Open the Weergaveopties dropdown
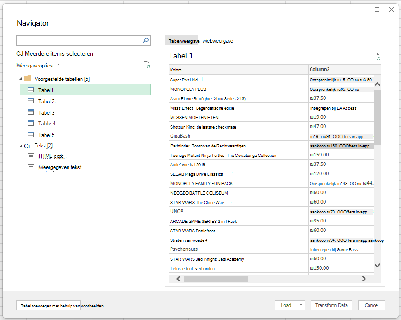The width and height of the screenshot is (401, 320). tap(59, 65)
